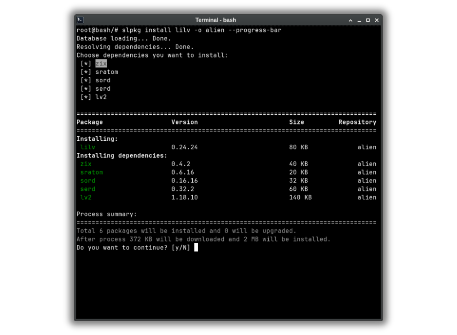Viewport: 457px width, 335px height.
Task: Click the roll-up arrow window button
Action: [350, 20]
